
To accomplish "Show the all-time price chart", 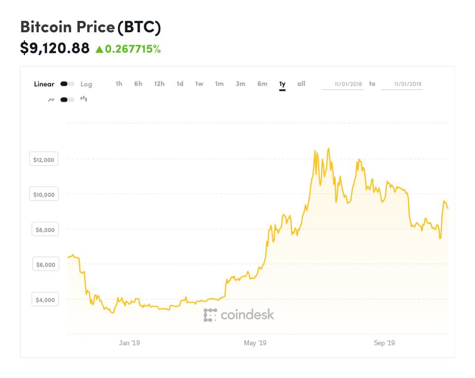I will tap(301, 84).
